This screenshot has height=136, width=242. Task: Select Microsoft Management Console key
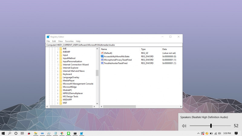tap(78, 84)
